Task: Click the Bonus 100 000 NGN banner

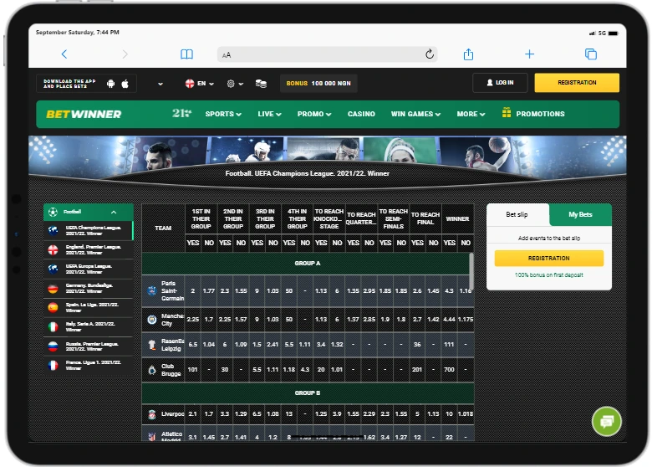Action: point(318,83)
